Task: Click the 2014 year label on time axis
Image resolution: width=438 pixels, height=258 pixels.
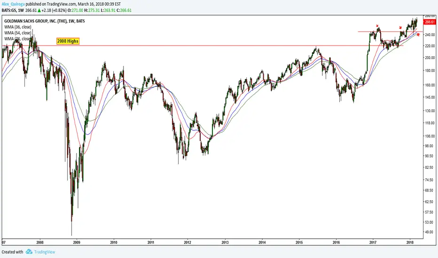Action: [x=262, y=243]
